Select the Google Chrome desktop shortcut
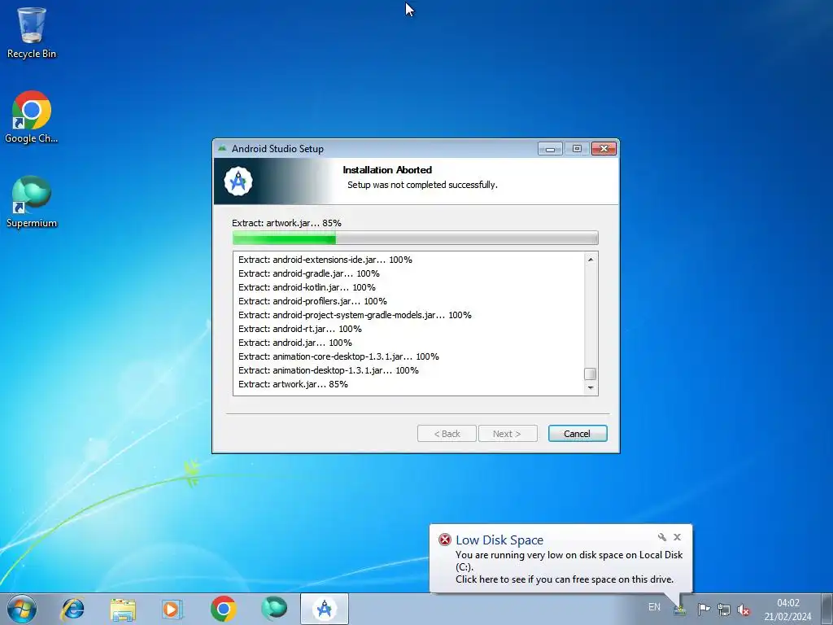Viewport: 833px width, 625px height. (32, 117)
